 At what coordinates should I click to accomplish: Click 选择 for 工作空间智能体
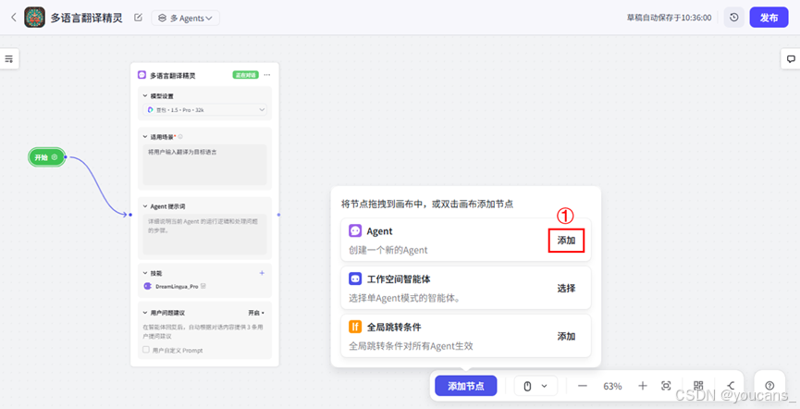(566, 289)
